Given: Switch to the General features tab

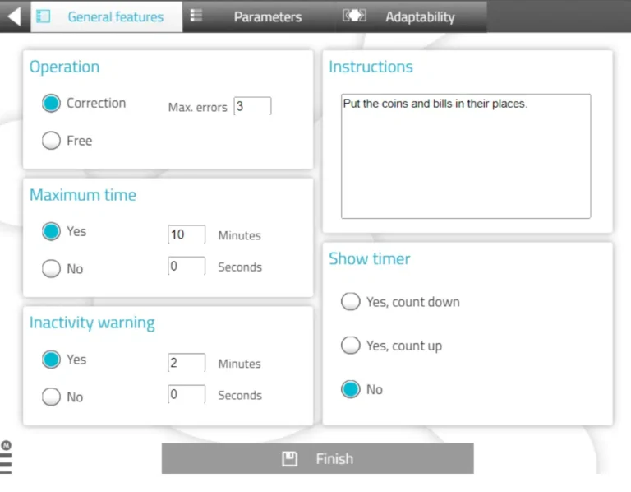Looking at the screenshot, I should click(107, 16).
